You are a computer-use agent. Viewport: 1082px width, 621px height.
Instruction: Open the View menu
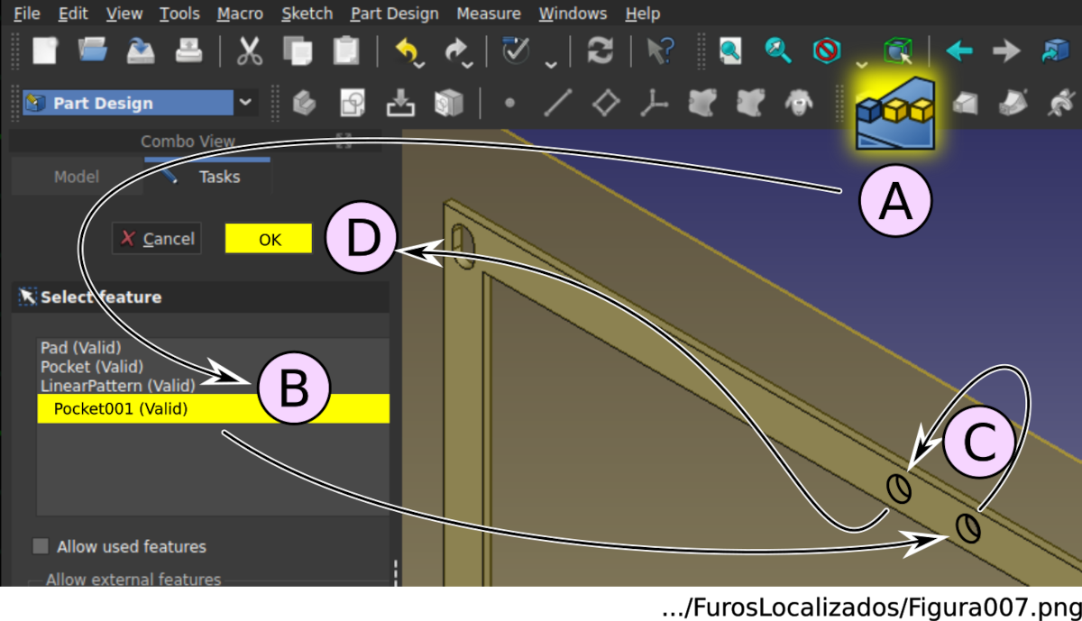click(124, 14)
